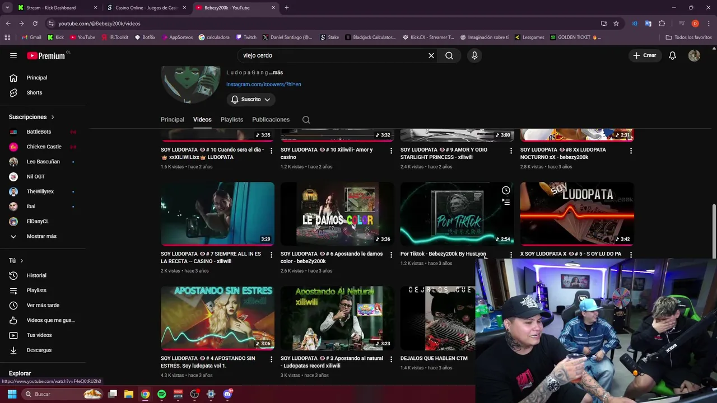Open 'Todos los favoritos' bookmarks folder

click(688, 38)
